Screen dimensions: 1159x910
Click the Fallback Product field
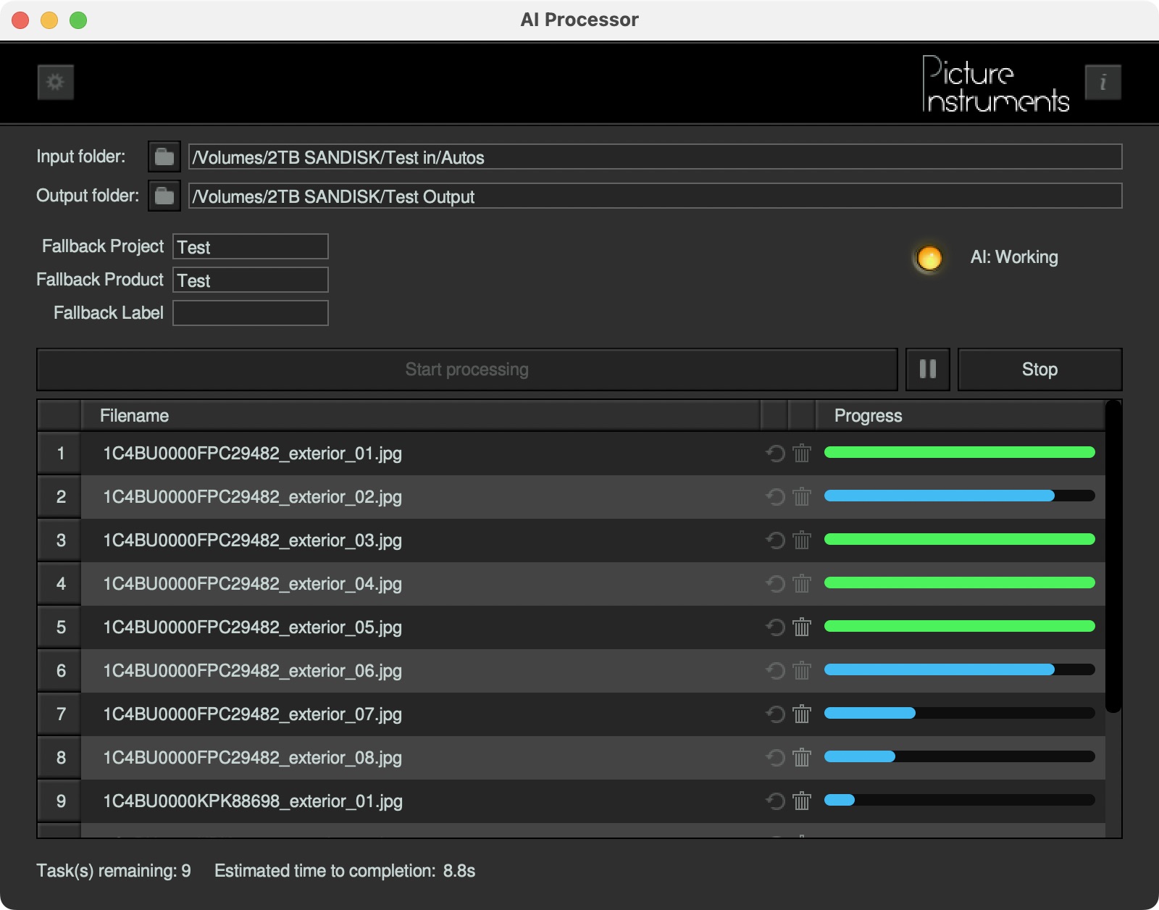point(251,280)
